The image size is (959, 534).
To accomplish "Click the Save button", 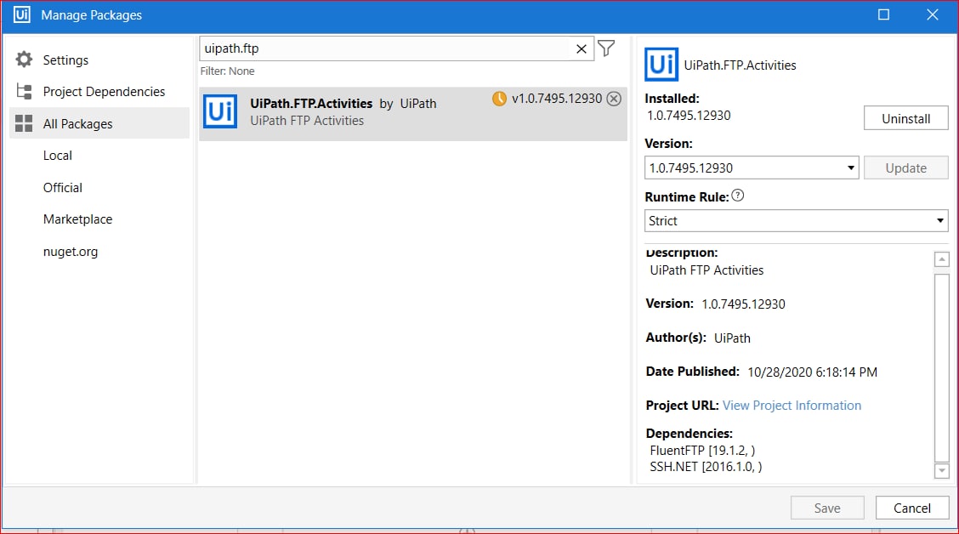I will (827, 508).
